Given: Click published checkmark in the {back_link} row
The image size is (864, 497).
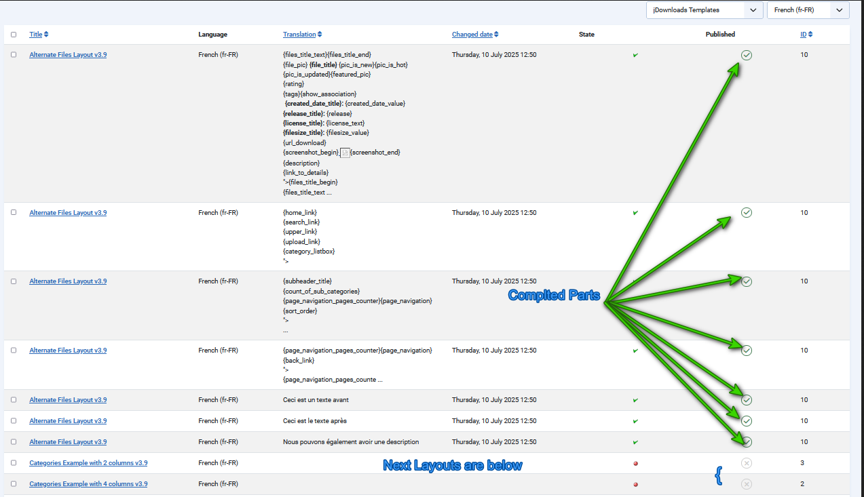Looking at the screenshot, I should [x=747, y=351].
